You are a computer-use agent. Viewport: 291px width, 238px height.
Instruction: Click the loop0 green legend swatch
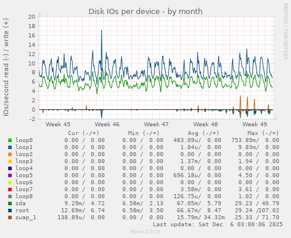10,140
